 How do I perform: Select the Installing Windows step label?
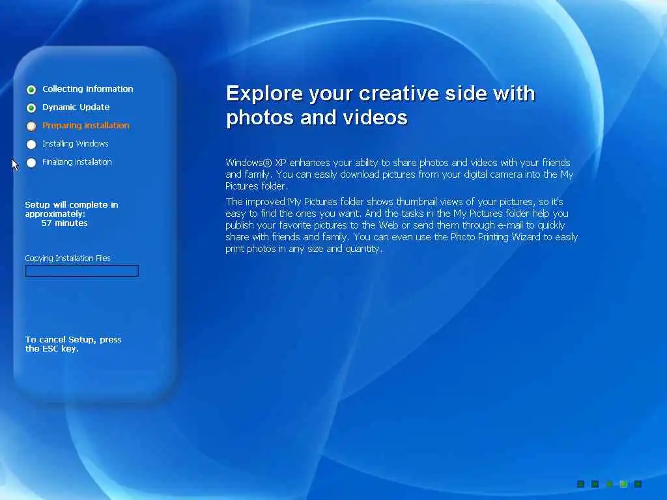[76, 144]
